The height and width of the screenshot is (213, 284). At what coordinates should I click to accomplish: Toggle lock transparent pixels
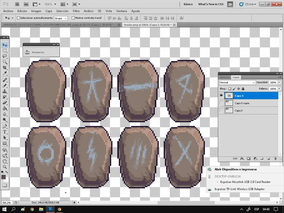click(x=230, y=89)
